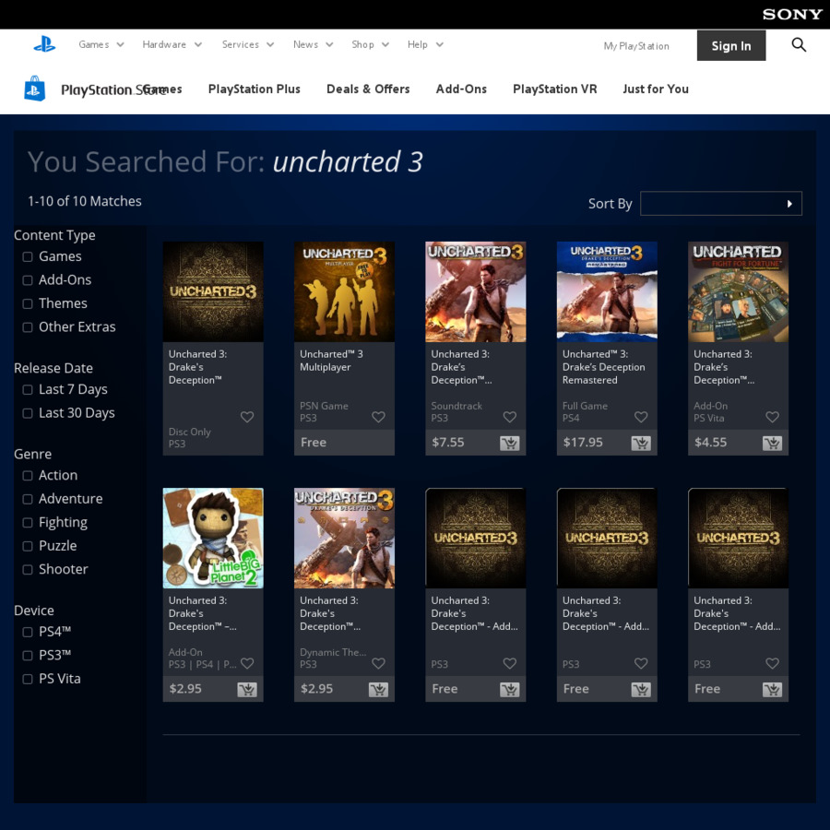Image resolution: width=830 pixels, height=830 pixels.
Task: Open the Sort By dropdown
Action: point(720,203)
